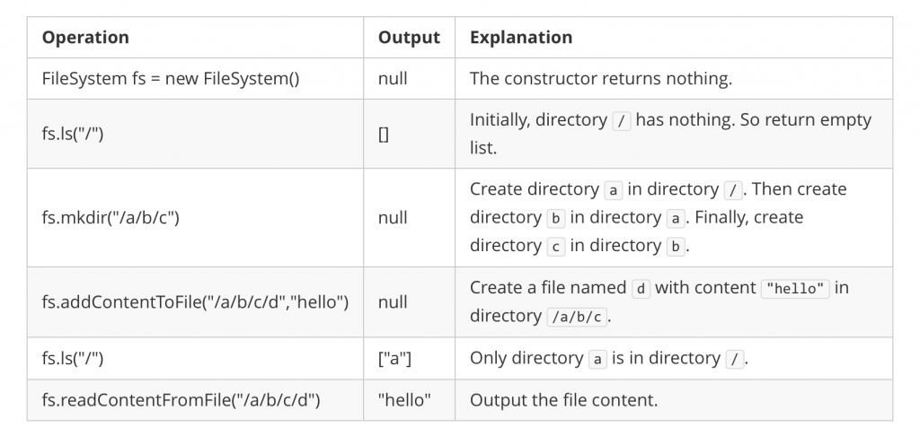Click the Output column header
The height and width of the screenshot is (445, 920).
(x=409, y=38)
